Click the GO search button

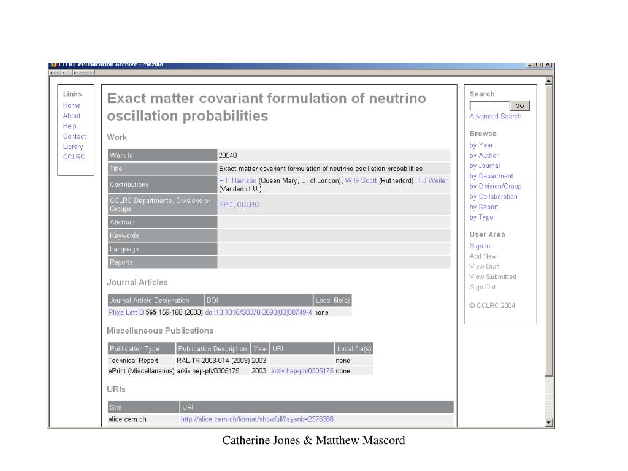519,105
